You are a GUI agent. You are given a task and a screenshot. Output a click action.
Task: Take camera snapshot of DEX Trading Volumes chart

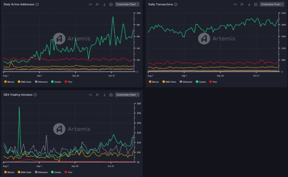111,95
